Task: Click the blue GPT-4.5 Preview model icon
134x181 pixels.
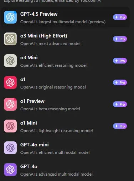Action: click(x=10, y=17)
